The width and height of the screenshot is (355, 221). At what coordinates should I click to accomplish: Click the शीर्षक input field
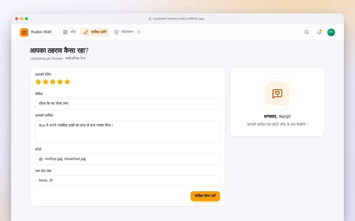(128, 104)
